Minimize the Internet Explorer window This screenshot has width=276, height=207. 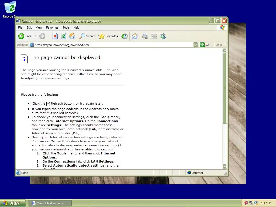(212, 21)
